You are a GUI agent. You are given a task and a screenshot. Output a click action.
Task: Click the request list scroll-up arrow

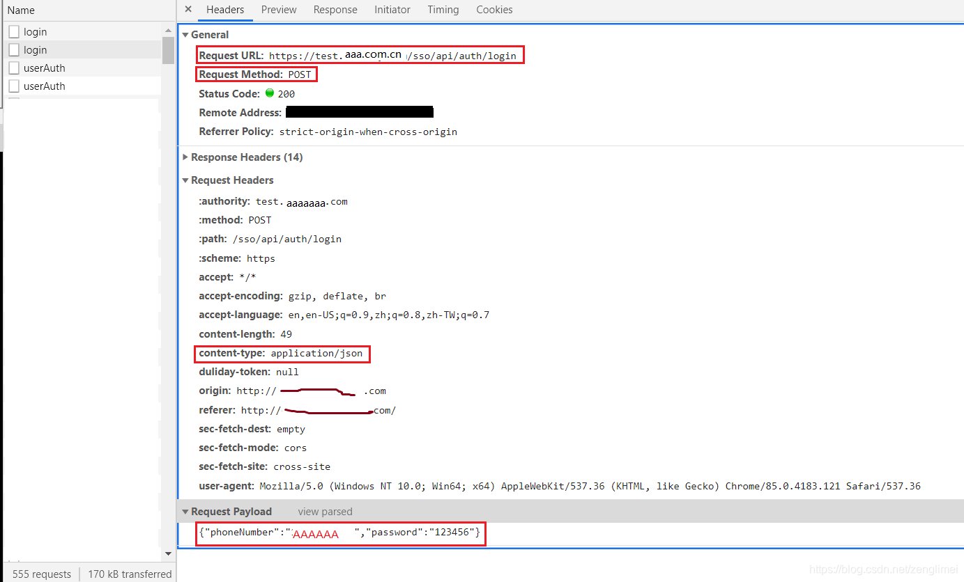pos(168,30)
